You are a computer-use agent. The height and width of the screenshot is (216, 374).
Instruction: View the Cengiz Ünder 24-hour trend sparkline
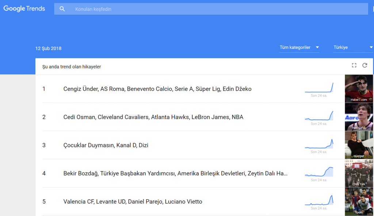tap(319, 88)
